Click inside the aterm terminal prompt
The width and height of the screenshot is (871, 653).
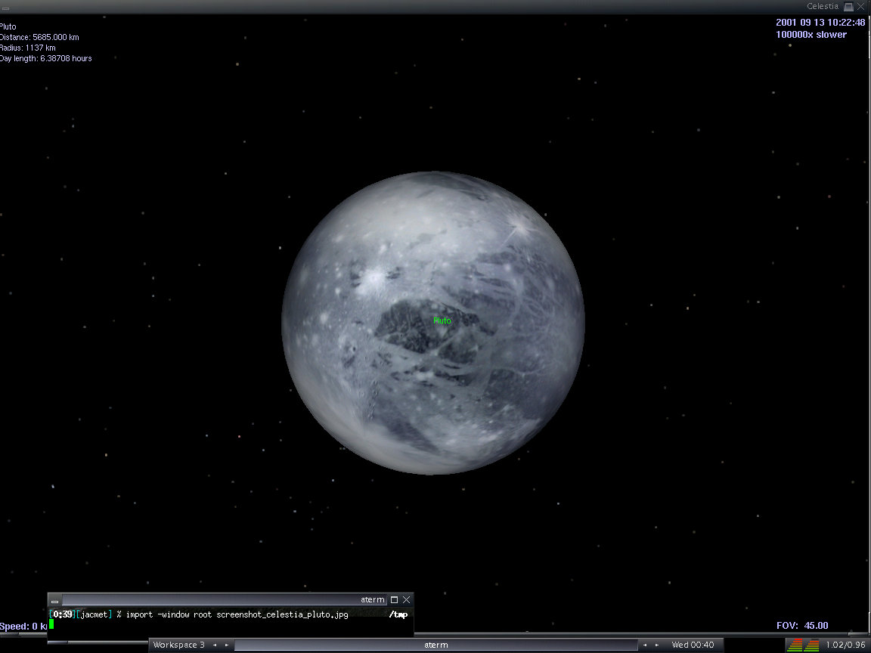point(227,625)
